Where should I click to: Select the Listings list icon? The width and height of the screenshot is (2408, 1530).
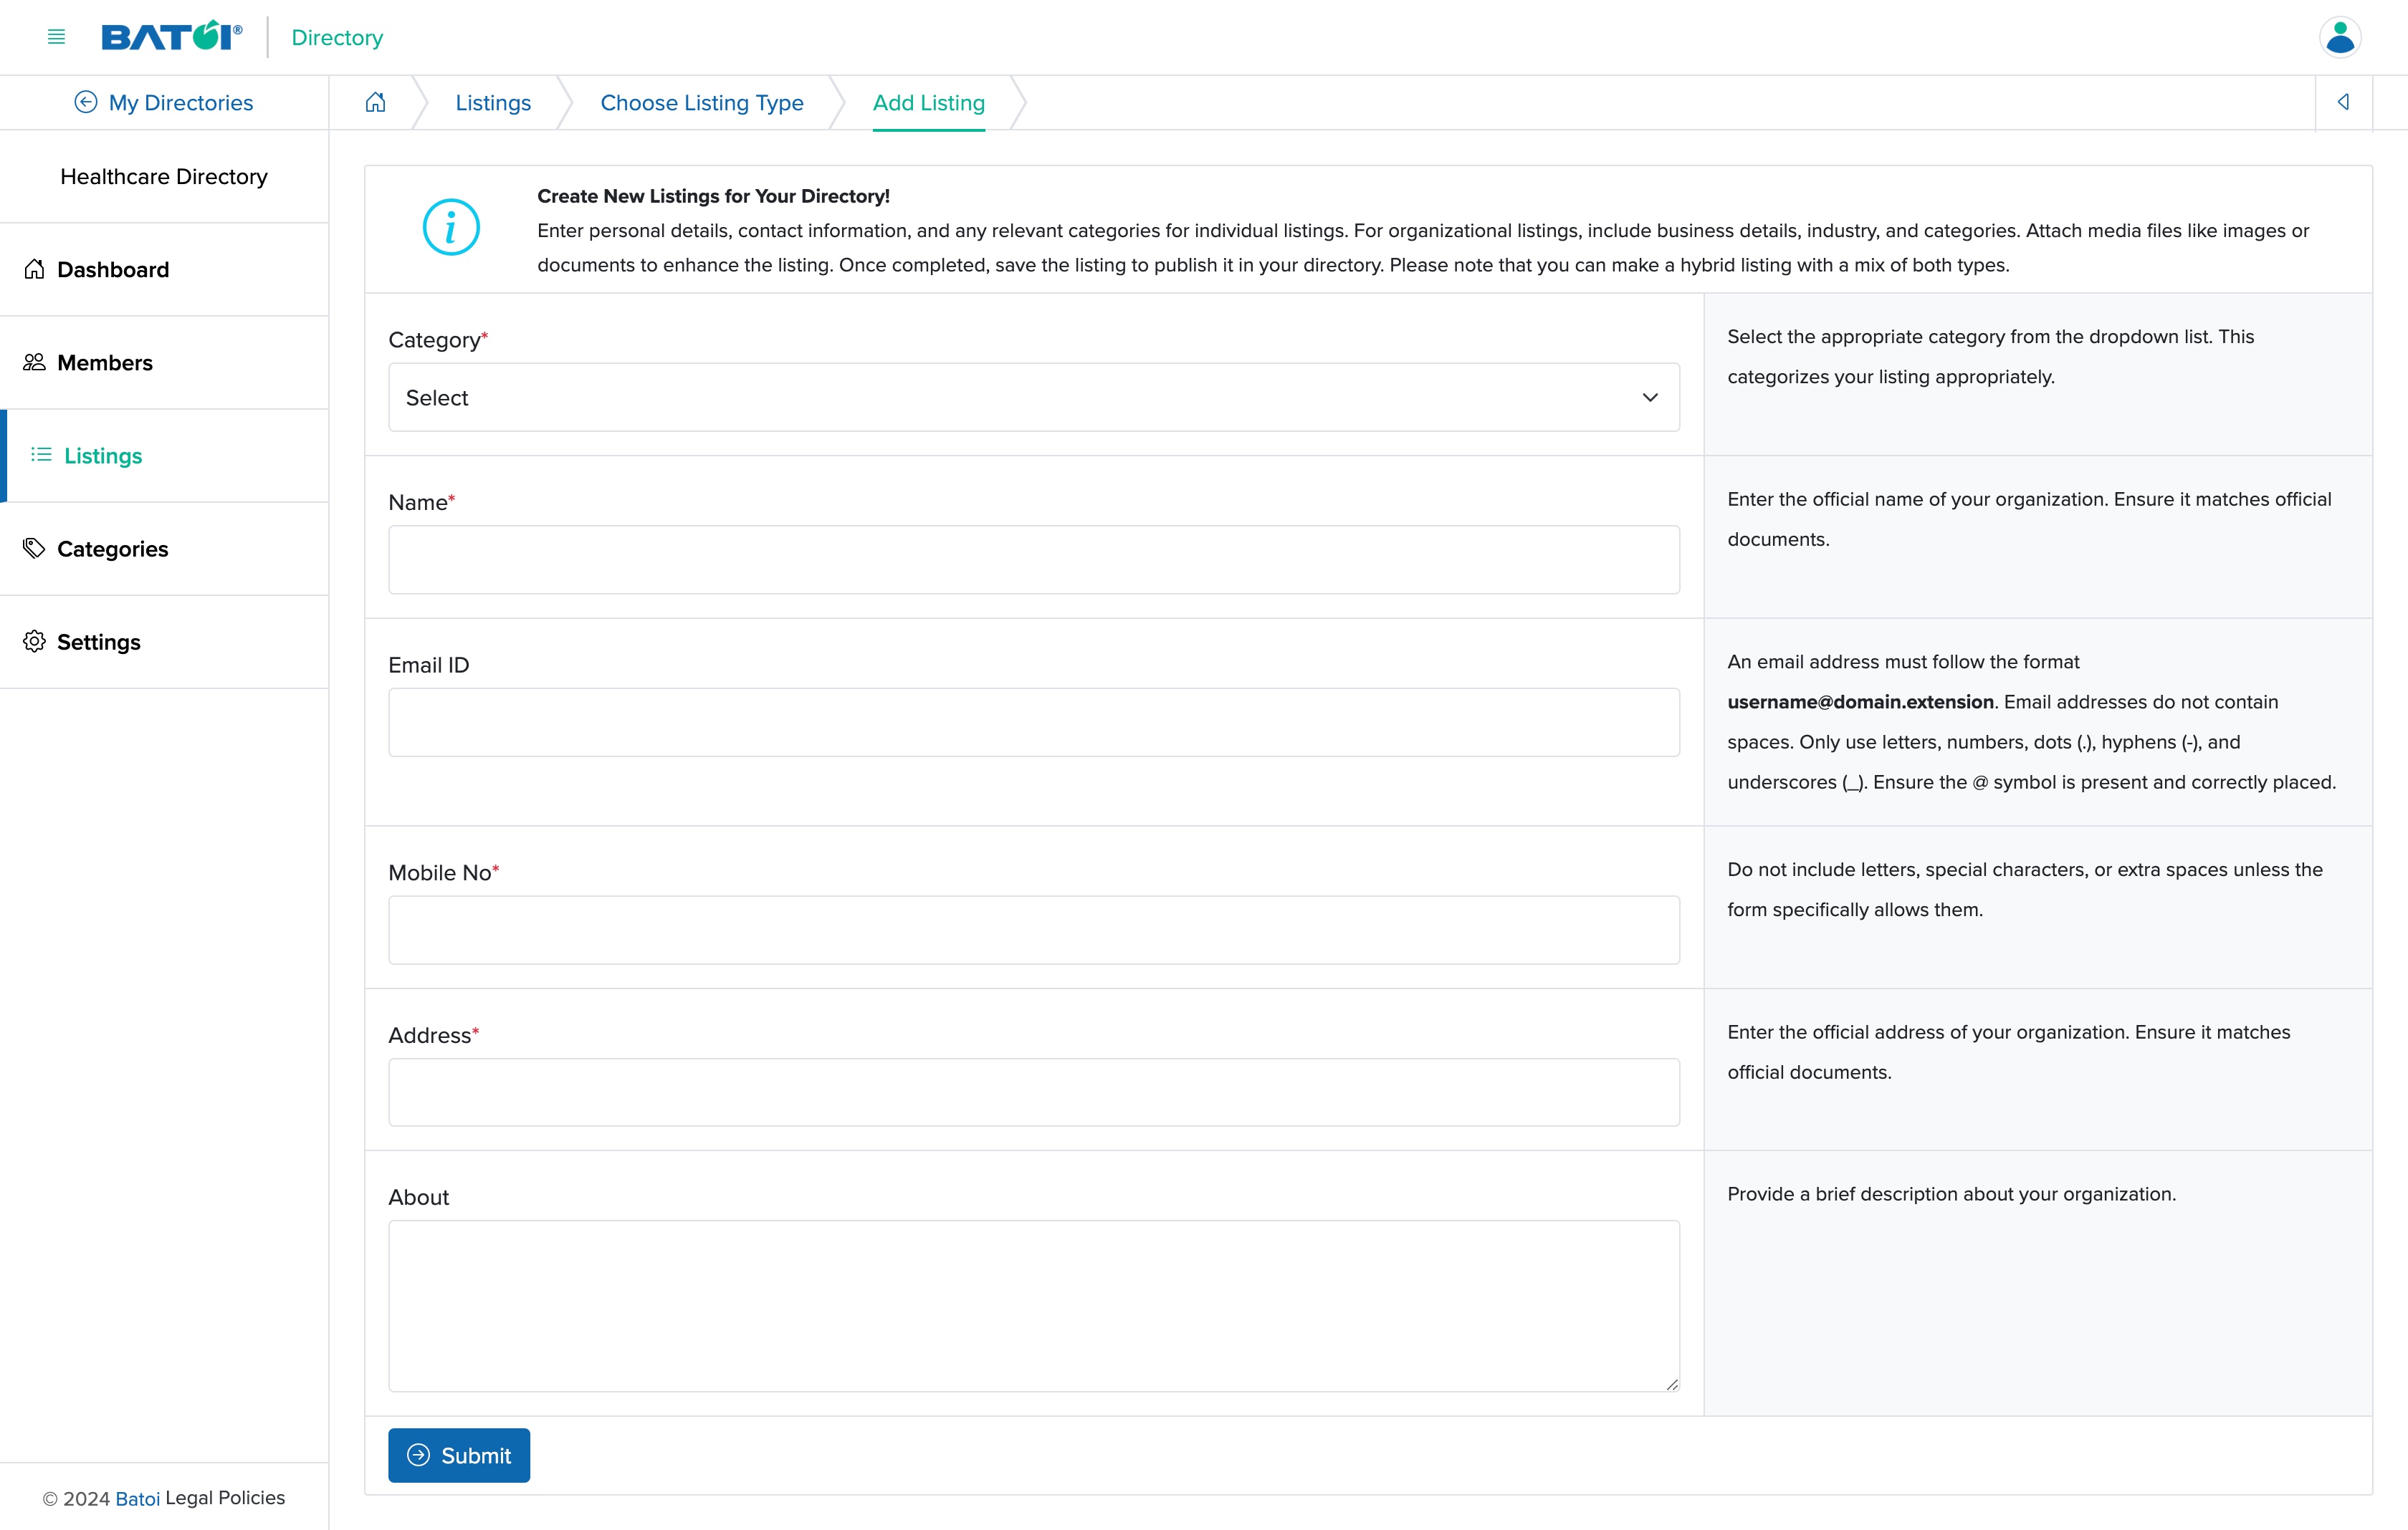41,455
